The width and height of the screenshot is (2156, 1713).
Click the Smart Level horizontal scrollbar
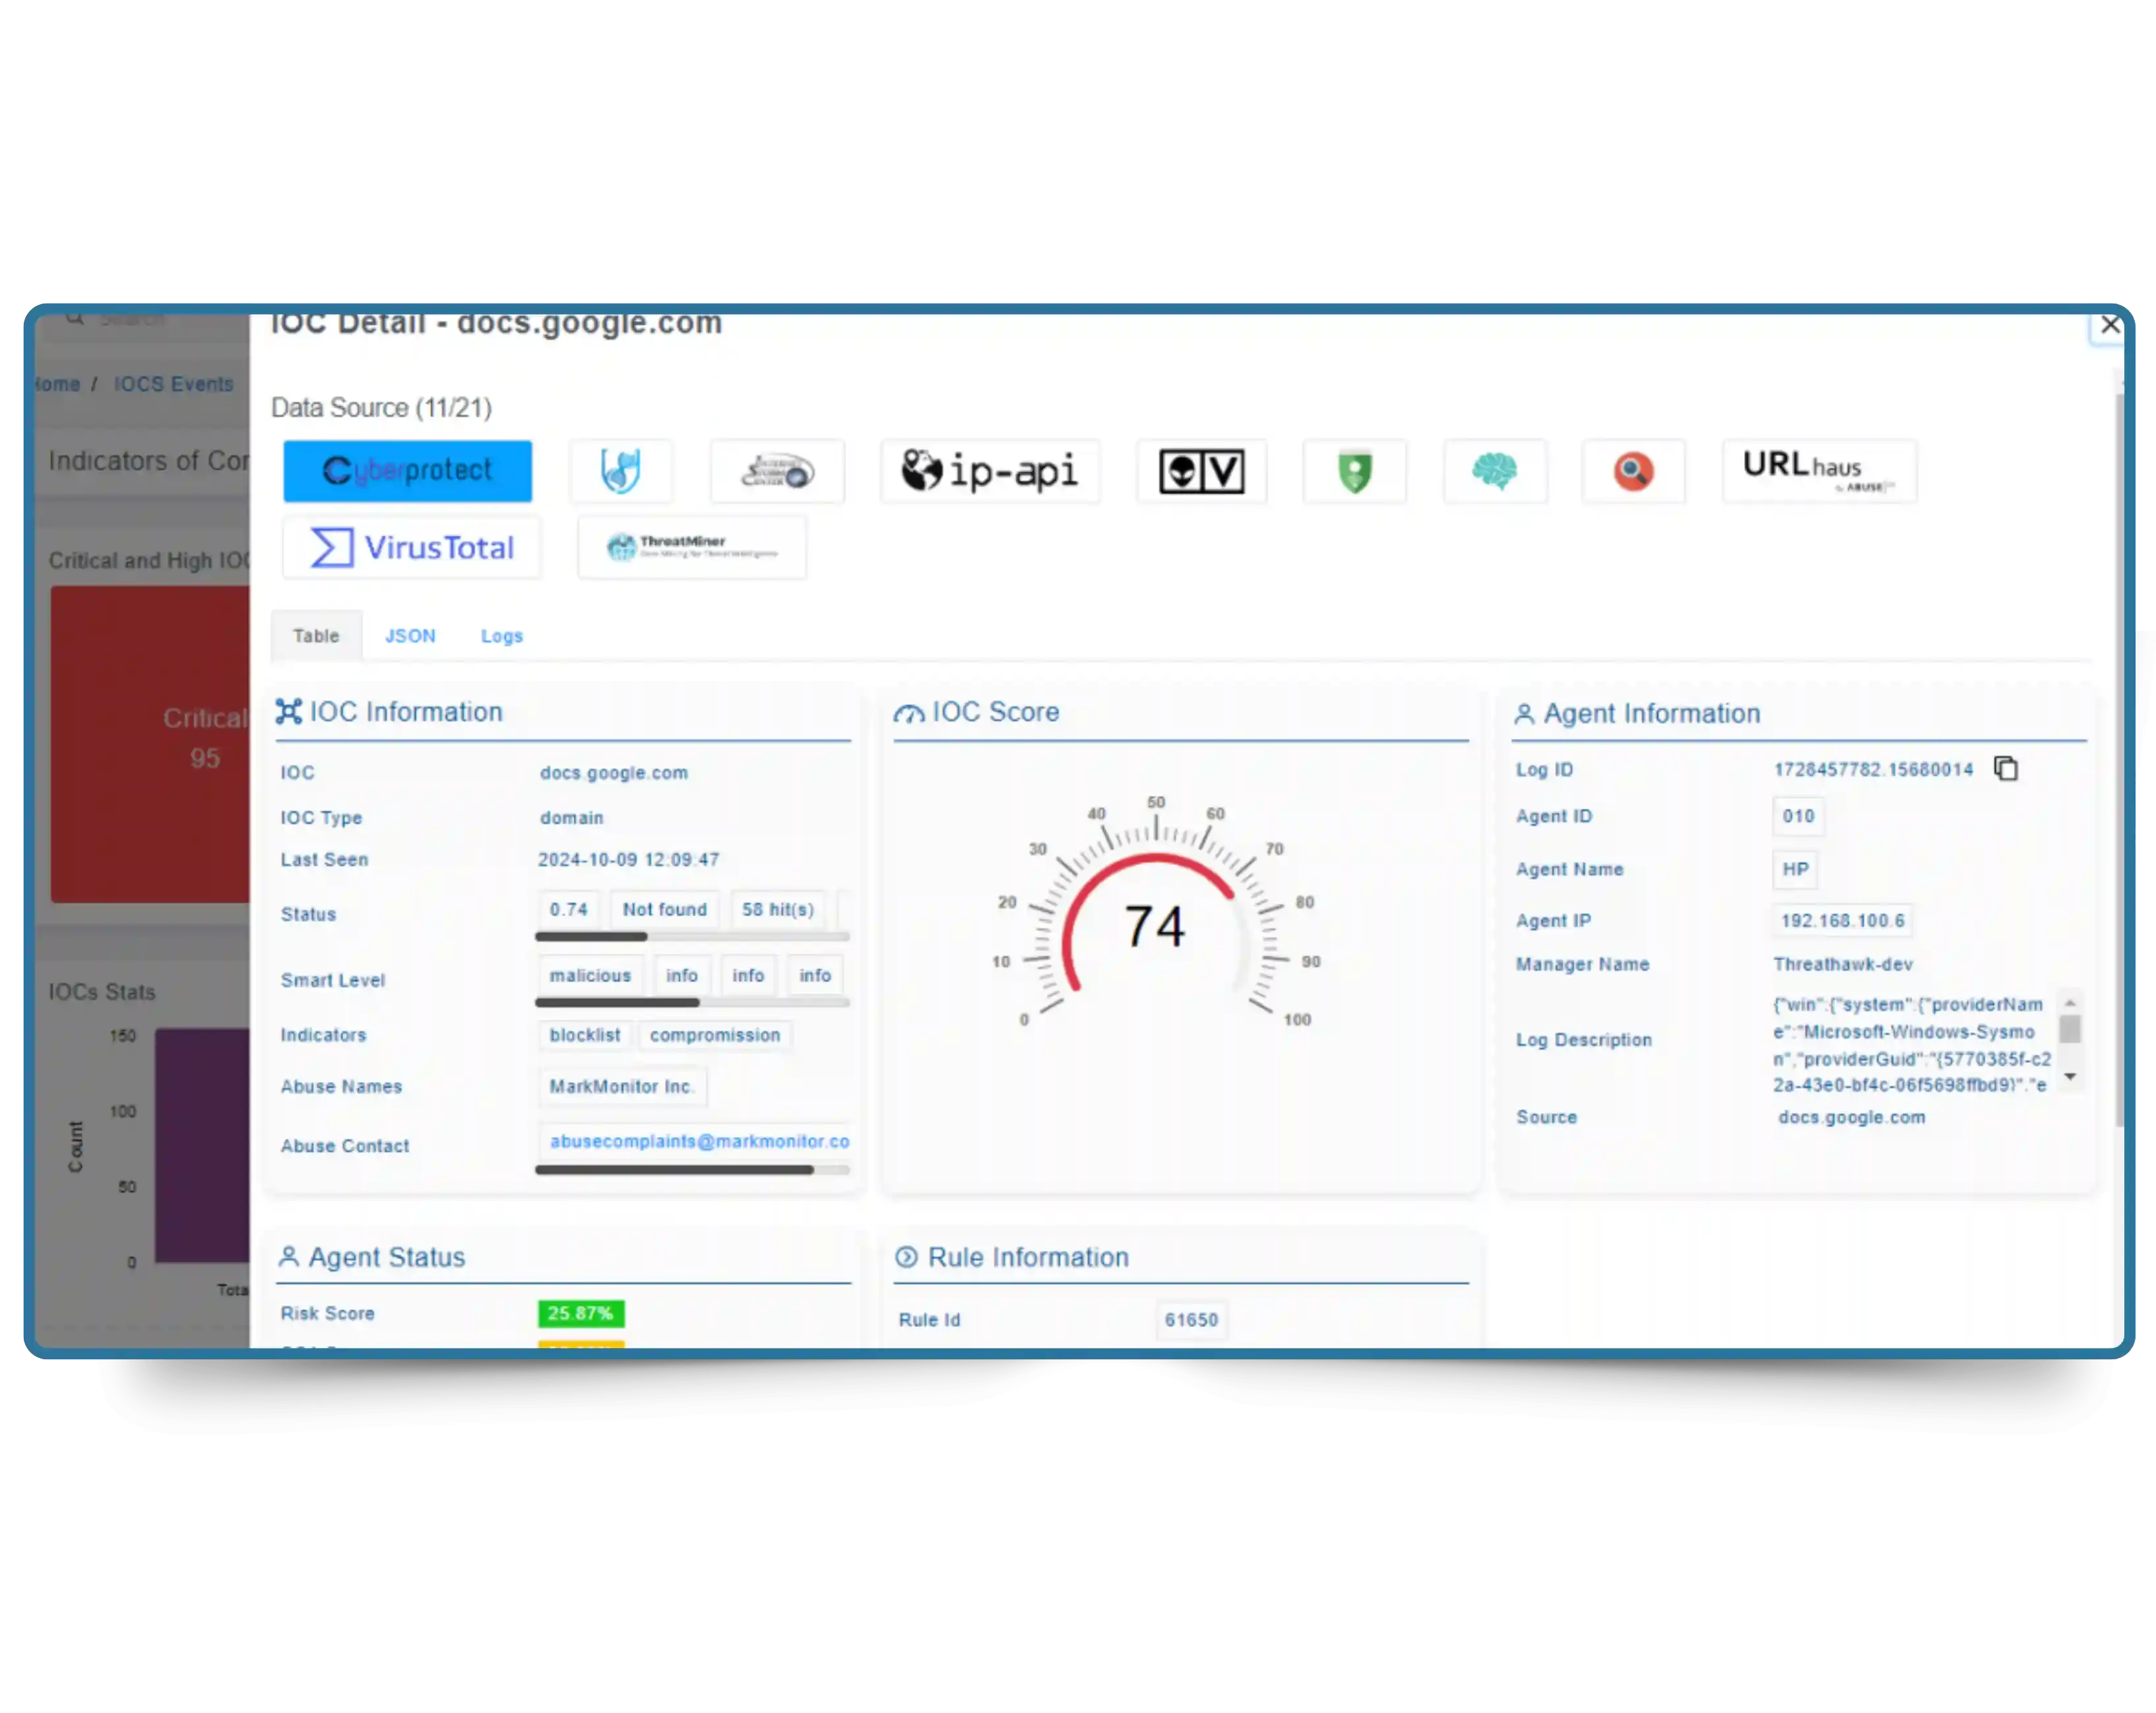tap(617, 1002)
